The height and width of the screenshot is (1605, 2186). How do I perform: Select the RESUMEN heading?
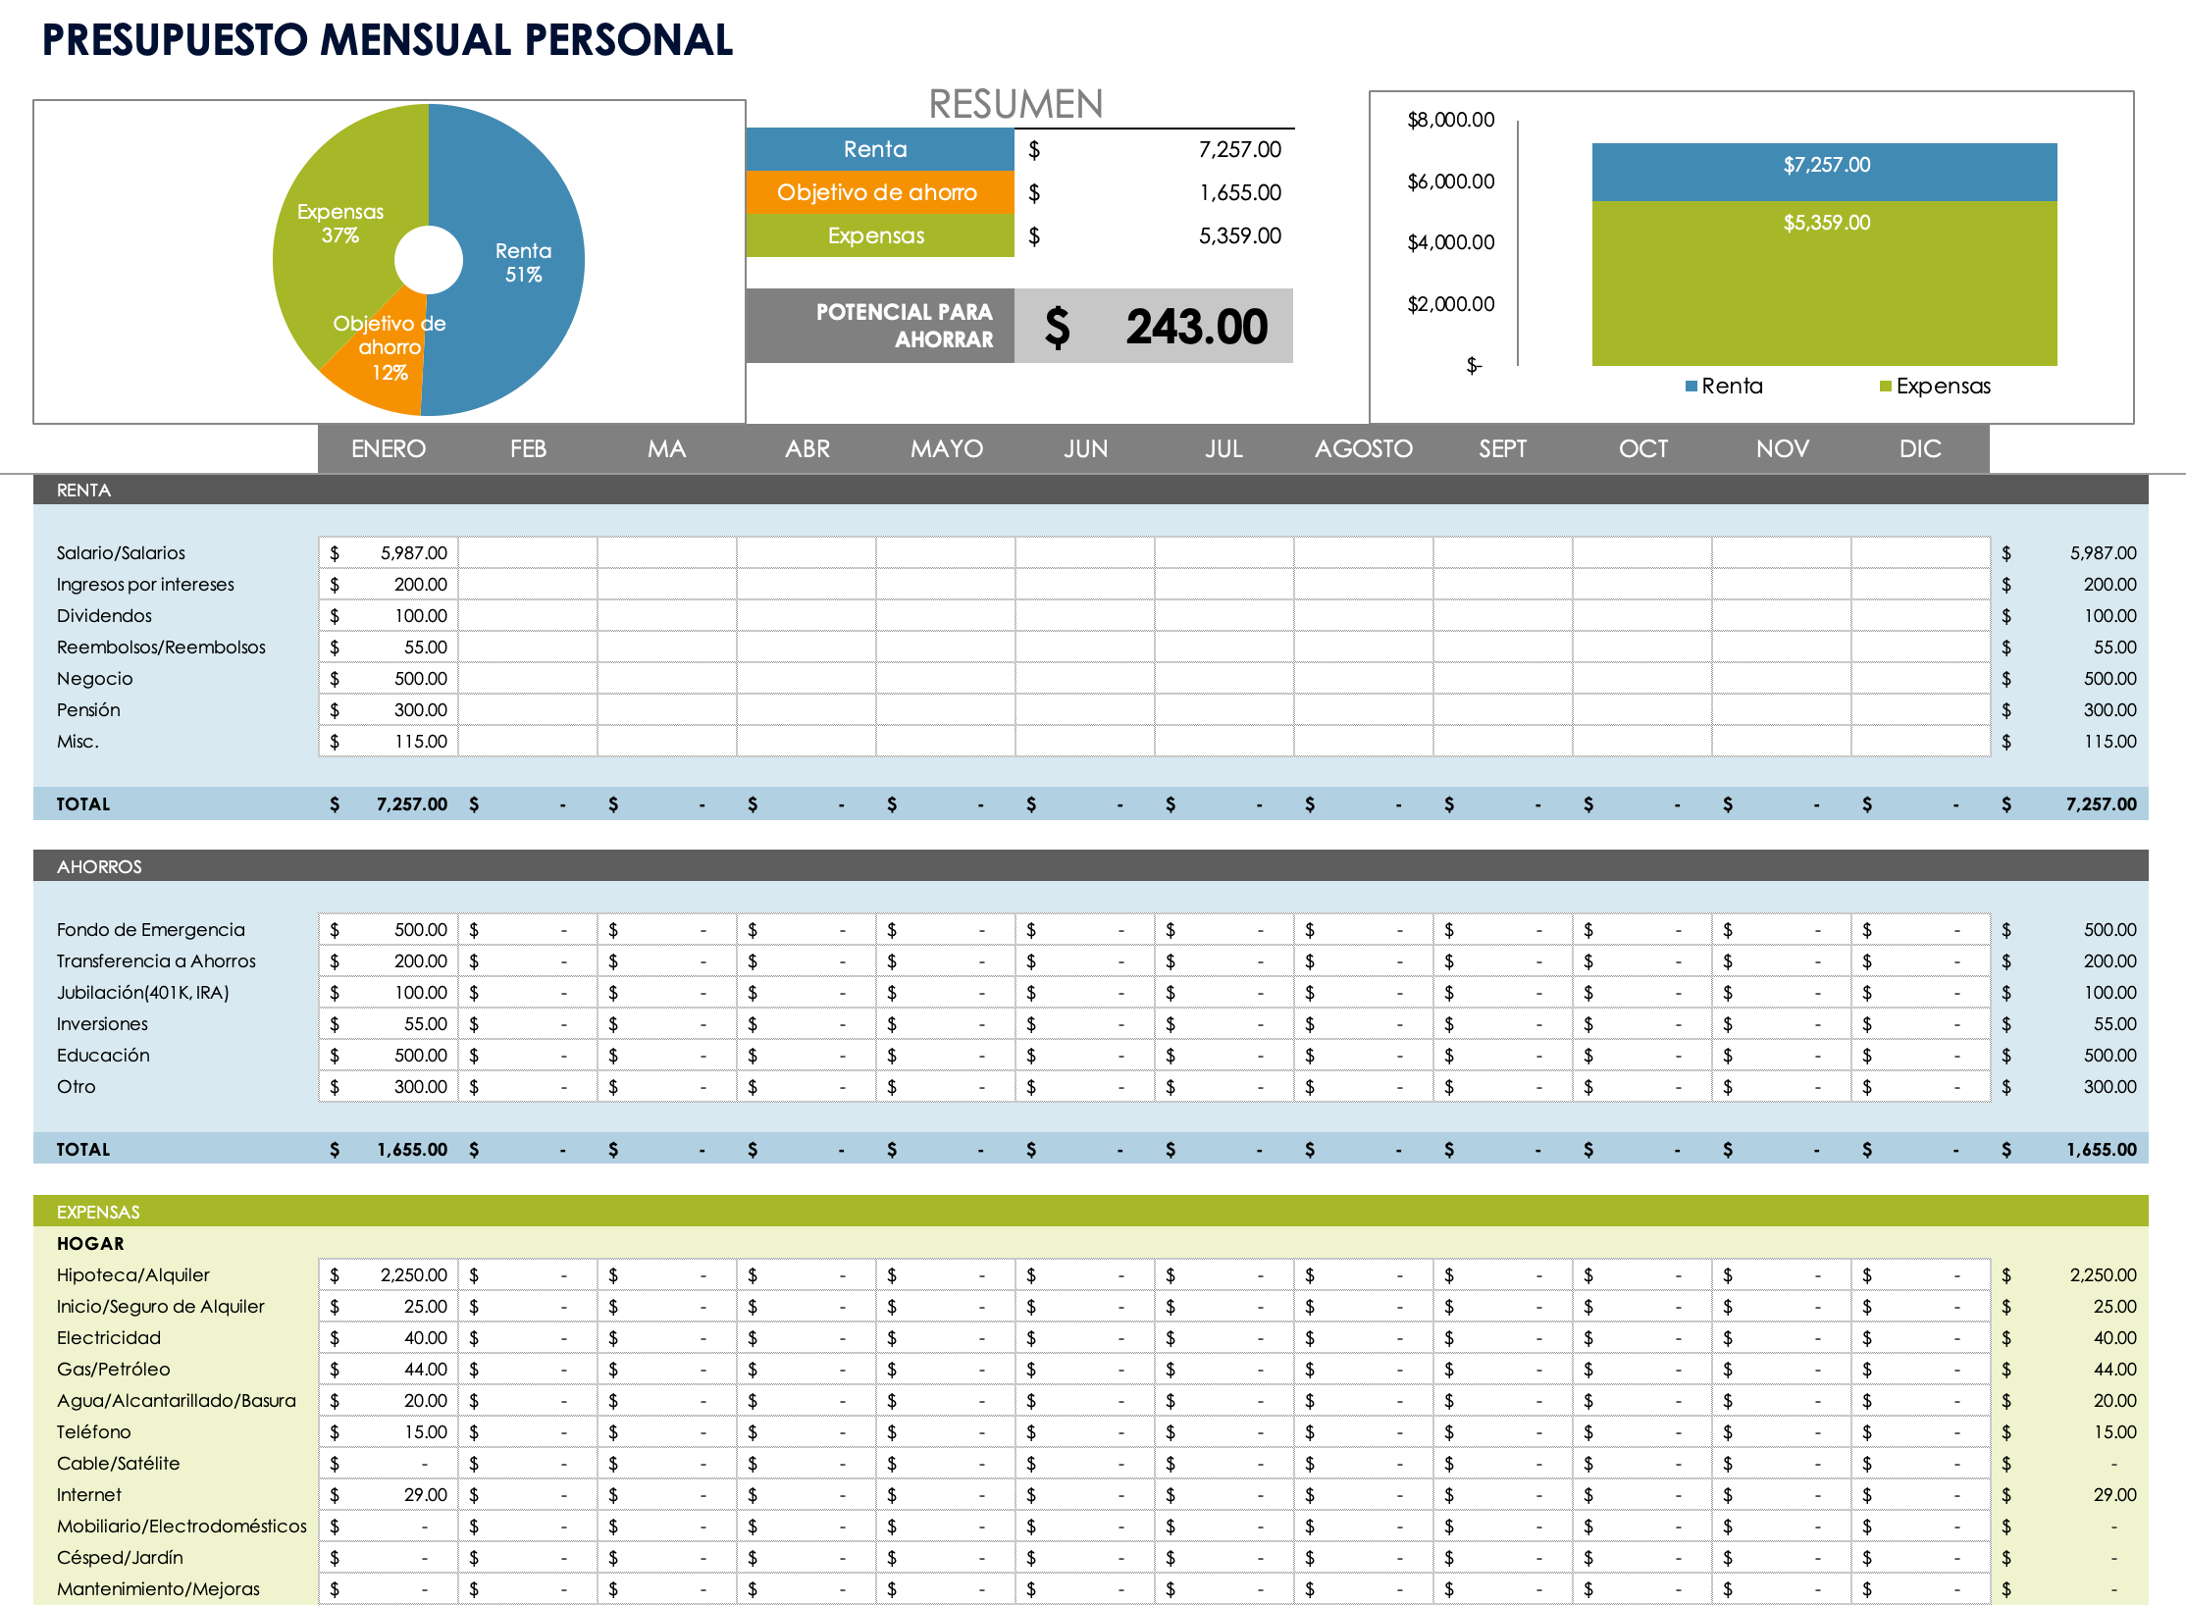[x=1015, y=104]
